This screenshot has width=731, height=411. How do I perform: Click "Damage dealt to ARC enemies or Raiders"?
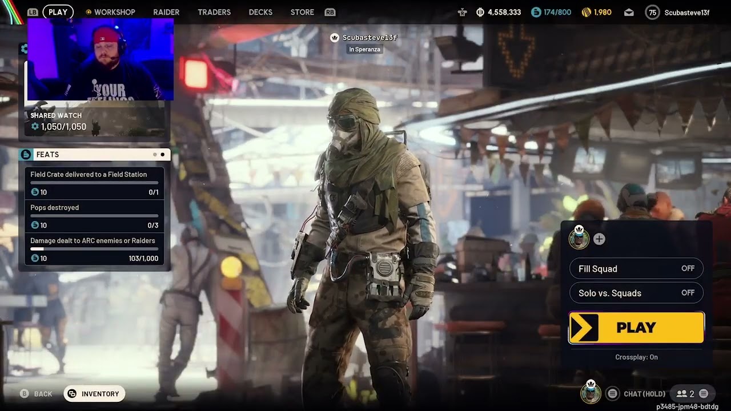coord(93,241)
